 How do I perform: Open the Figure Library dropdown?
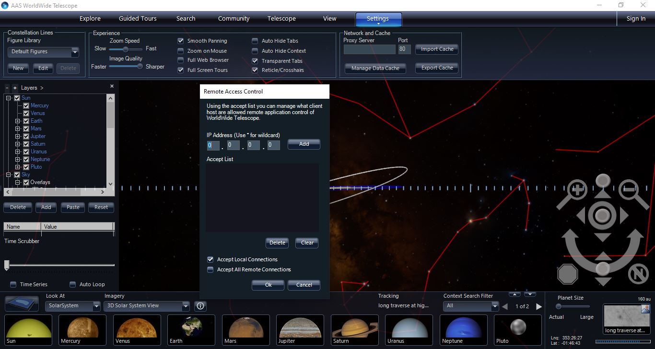(x=75, y=52)
